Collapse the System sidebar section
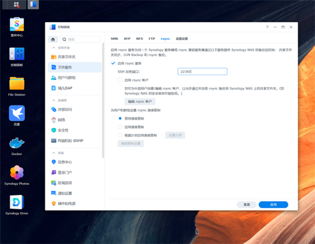 click(54, 153)
